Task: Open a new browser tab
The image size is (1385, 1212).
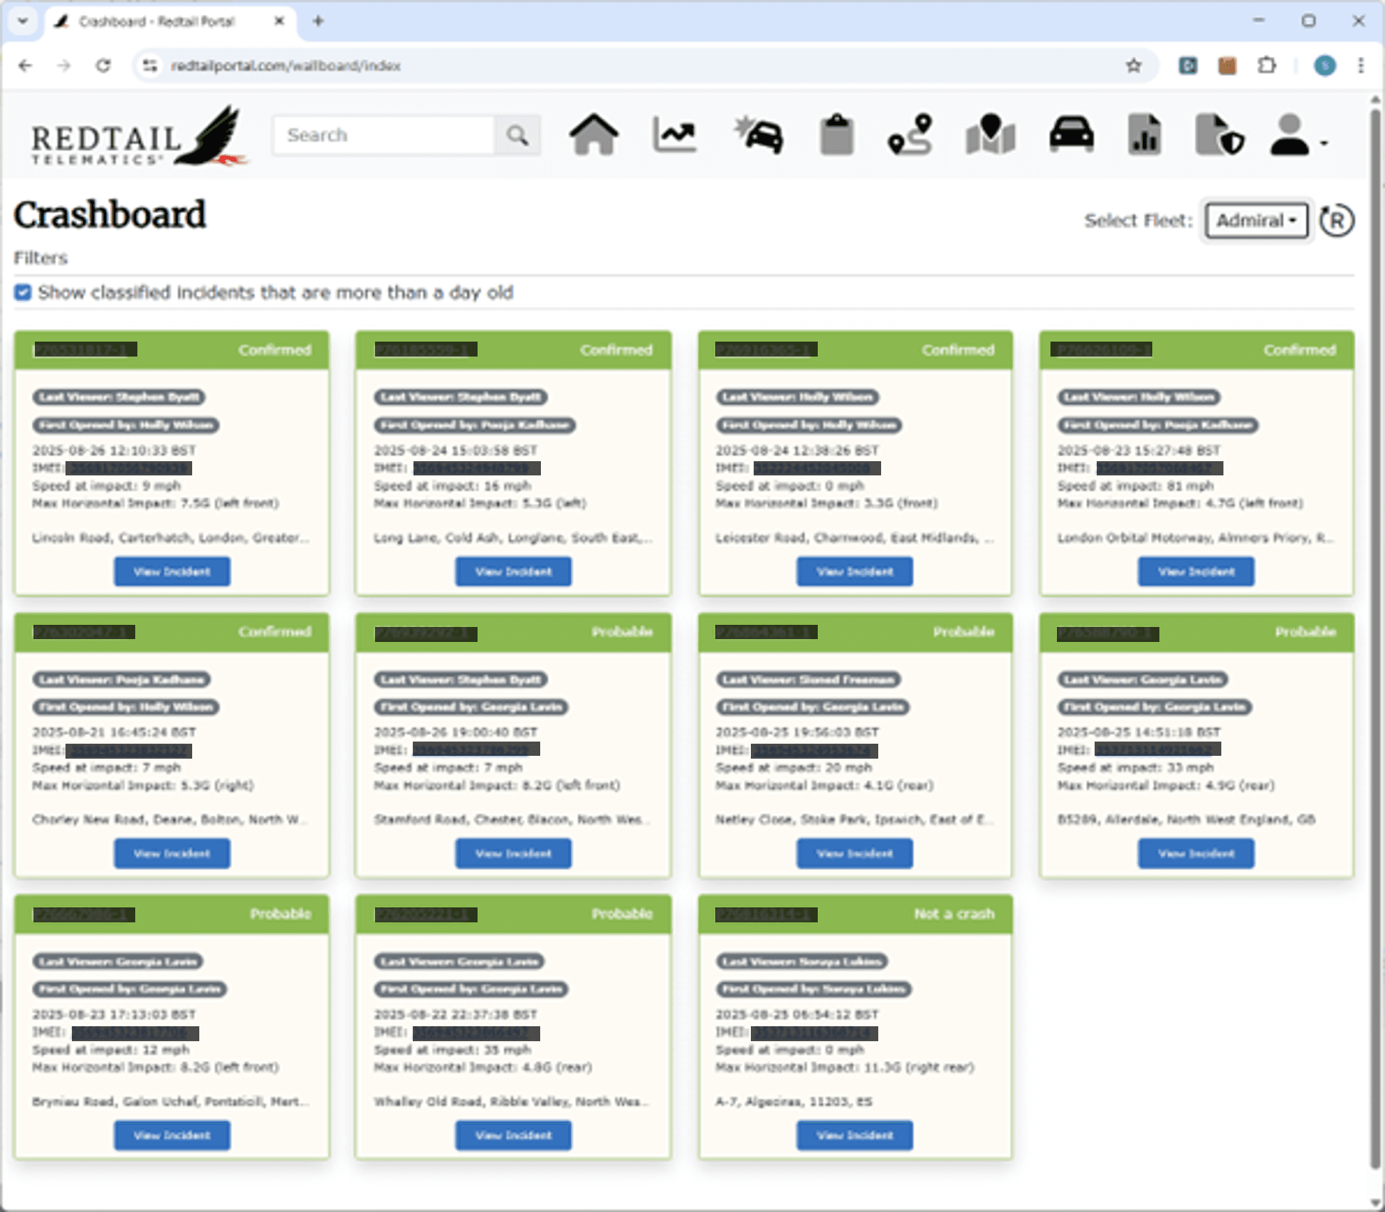Action: (318, 21)
